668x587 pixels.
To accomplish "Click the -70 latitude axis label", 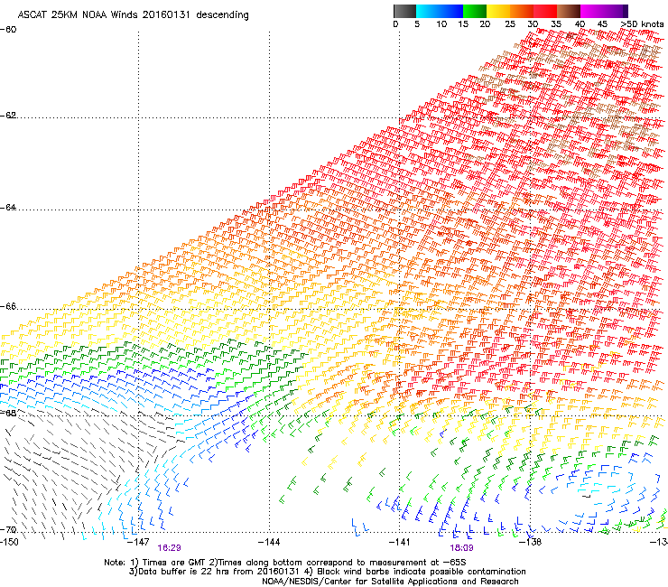I will click(8, 530).
